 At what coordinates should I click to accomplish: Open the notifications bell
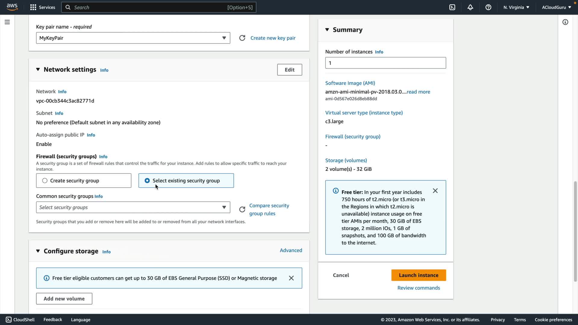click(x=470, y=7)
